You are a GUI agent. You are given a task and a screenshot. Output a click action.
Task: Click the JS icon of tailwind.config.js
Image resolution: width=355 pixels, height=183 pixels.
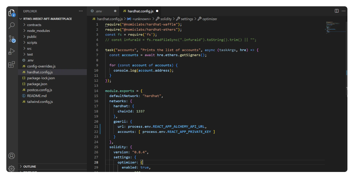point(24,102)
